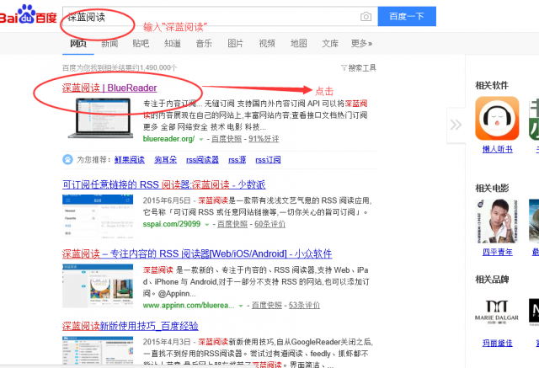Open 深蓝阅读新版使用技巧_百度经验 result

pos(131,326)
